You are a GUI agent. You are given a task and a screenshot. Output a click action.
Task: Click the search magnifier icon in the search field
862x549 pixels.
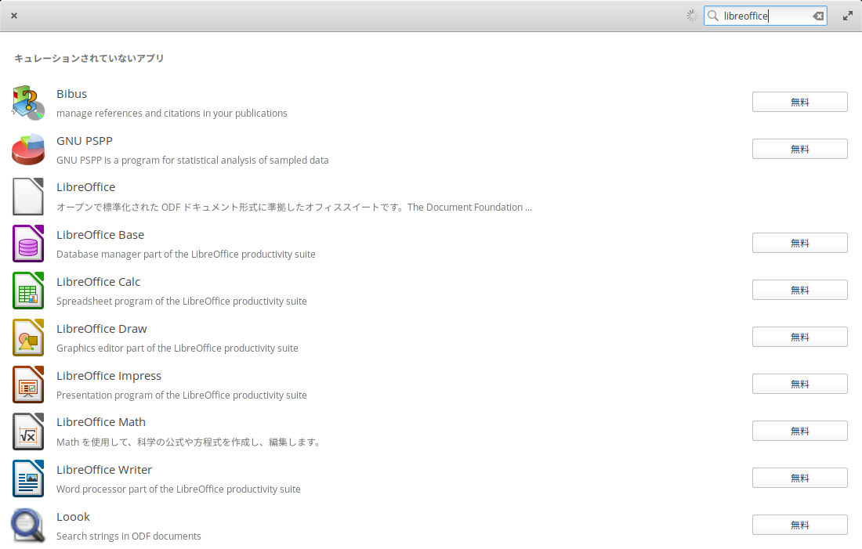(713, 16)
